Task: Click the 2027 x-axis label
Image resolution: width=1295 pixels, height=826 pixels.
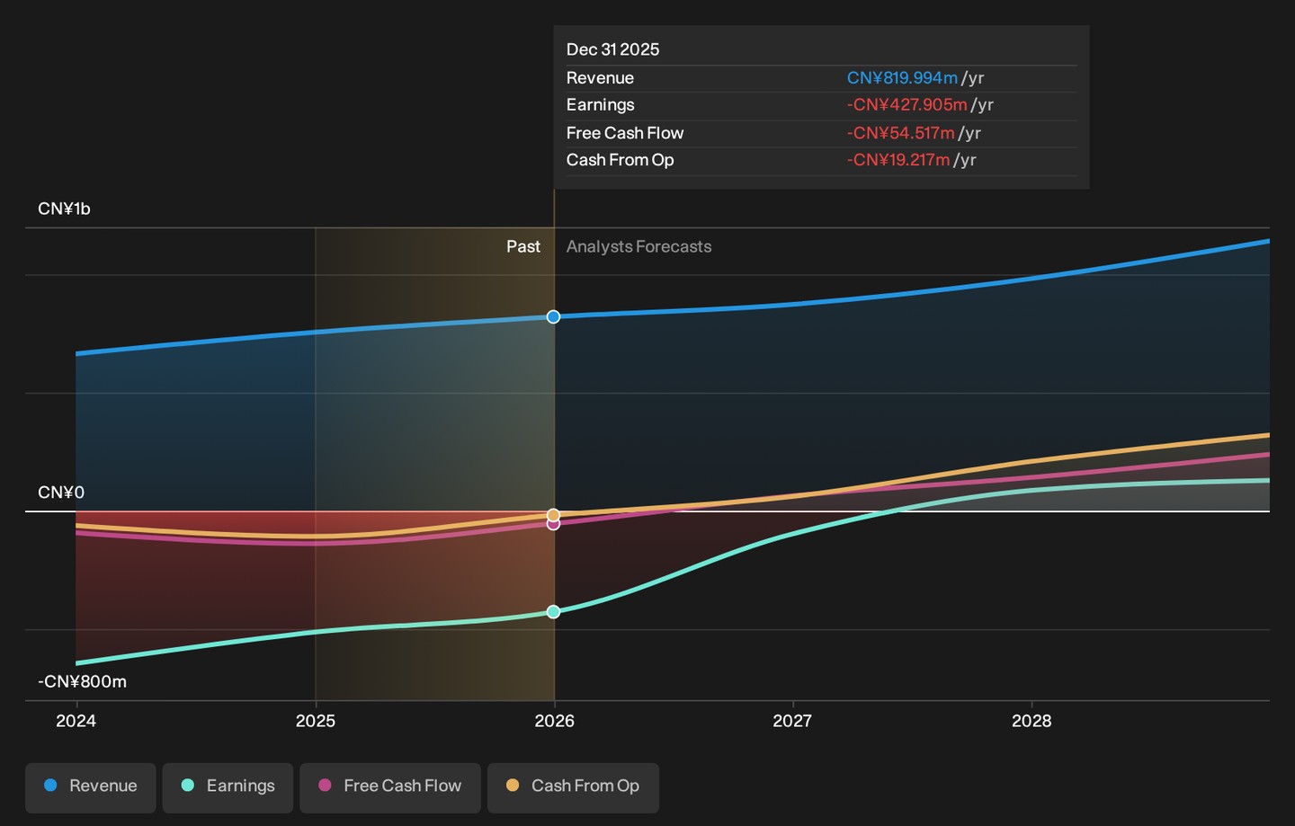Action: click(x=792, y=721)
